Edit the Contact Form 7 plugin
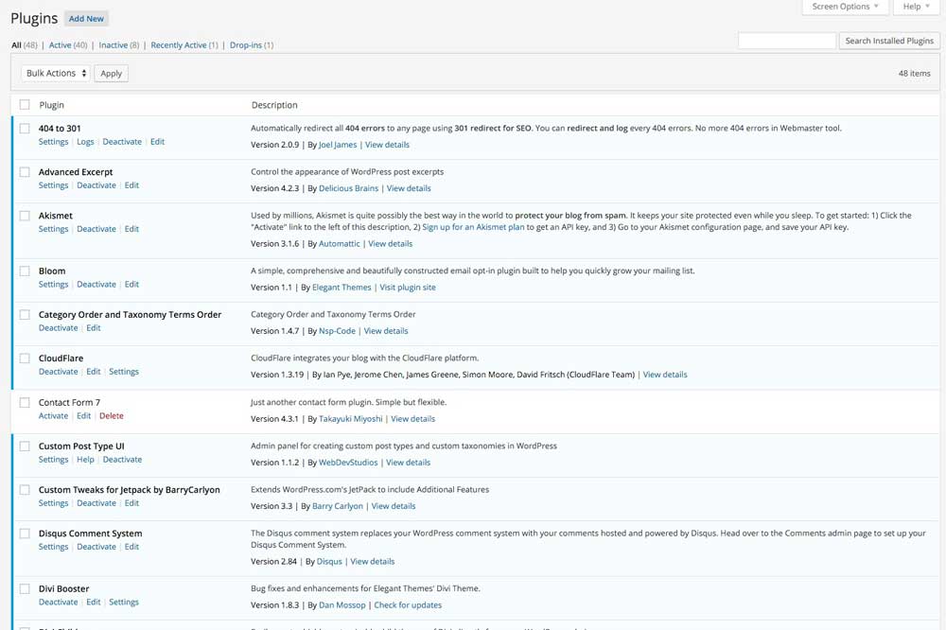Viewport: 946px width, 630px height. click(83, 416)
